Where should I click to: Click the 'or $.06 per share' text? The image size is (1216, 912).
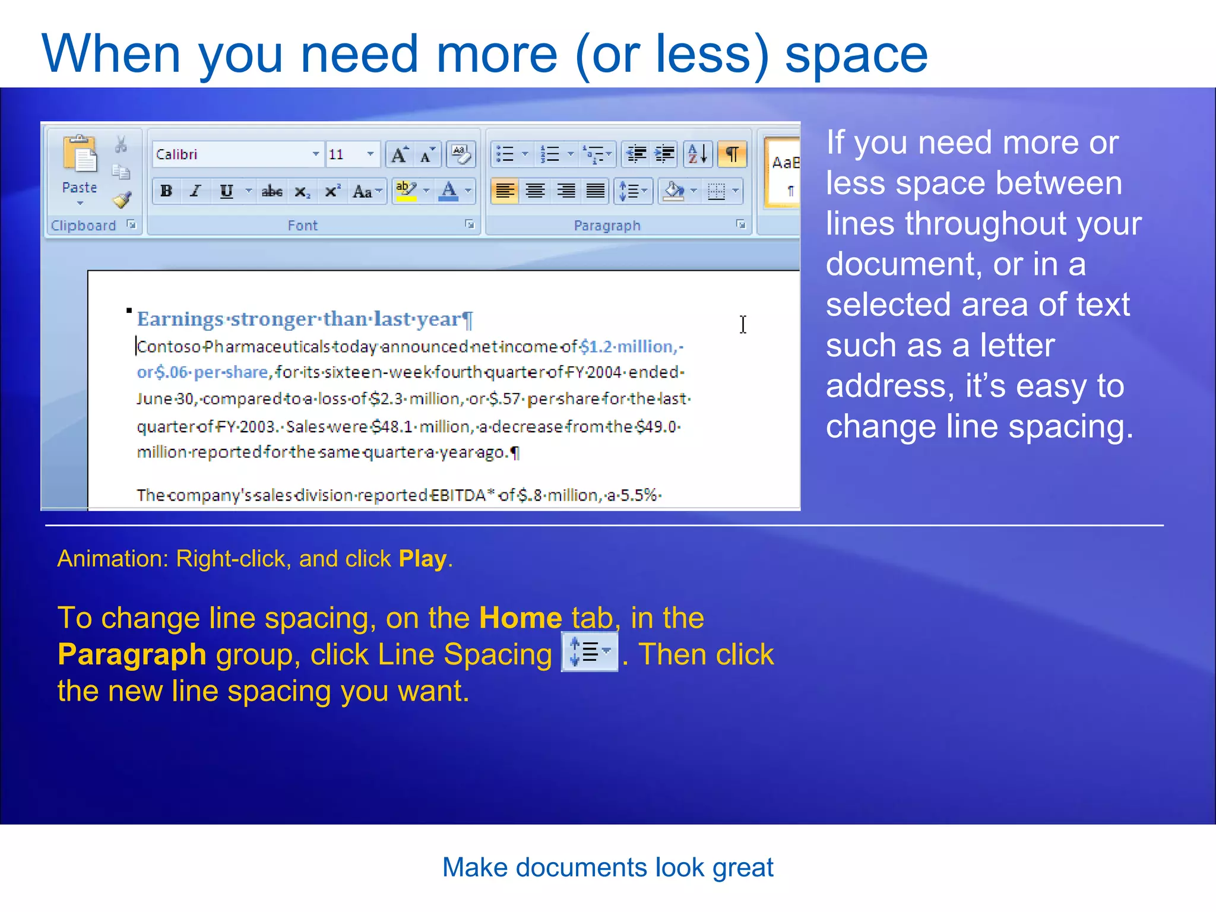(203, 373)
